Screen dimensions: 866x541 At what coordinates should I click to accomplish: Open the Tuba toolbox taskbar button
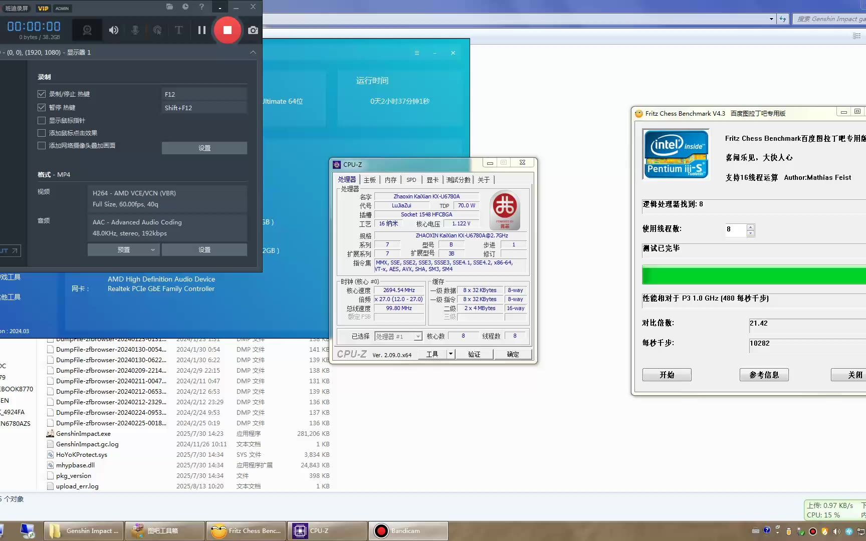[x=165, y=531]
